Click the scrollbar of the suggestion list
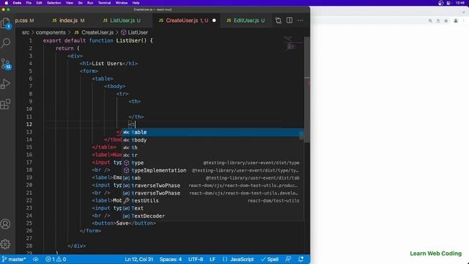The height and width of the screenshot is (264, 469). 302,134
